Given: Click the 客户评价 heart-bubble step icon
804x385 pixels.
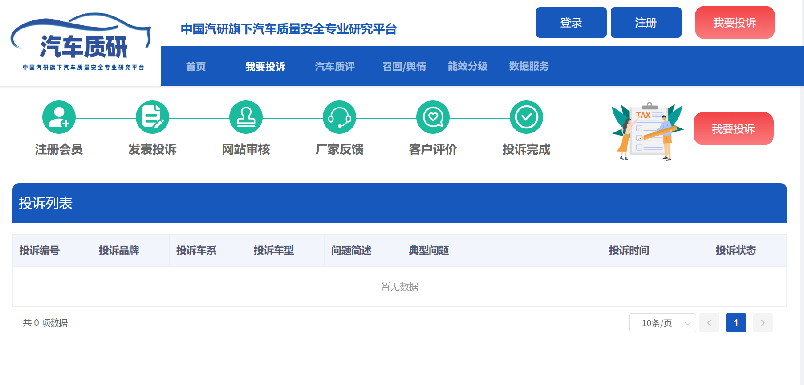Looking at the screenshot, I should (433, 117).
